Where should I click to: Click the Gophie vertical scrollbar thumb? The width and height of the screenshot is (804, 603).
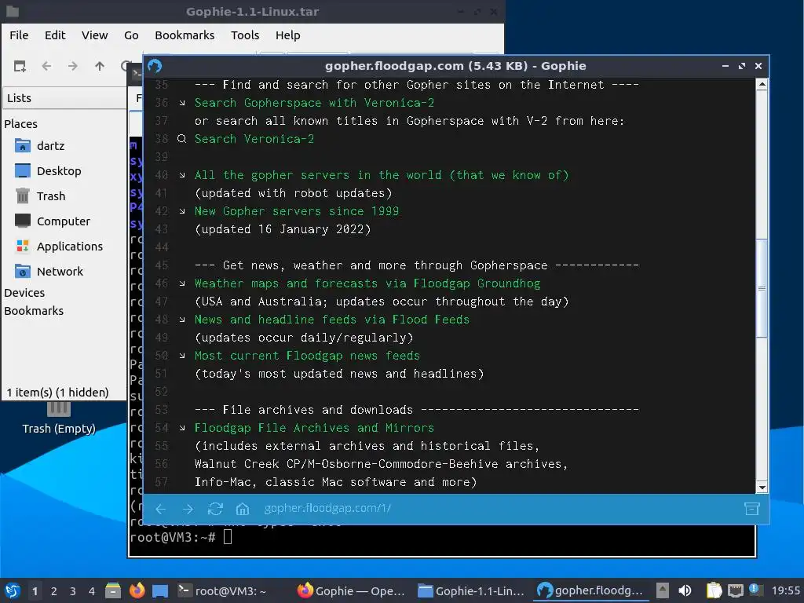pos(762,287)
